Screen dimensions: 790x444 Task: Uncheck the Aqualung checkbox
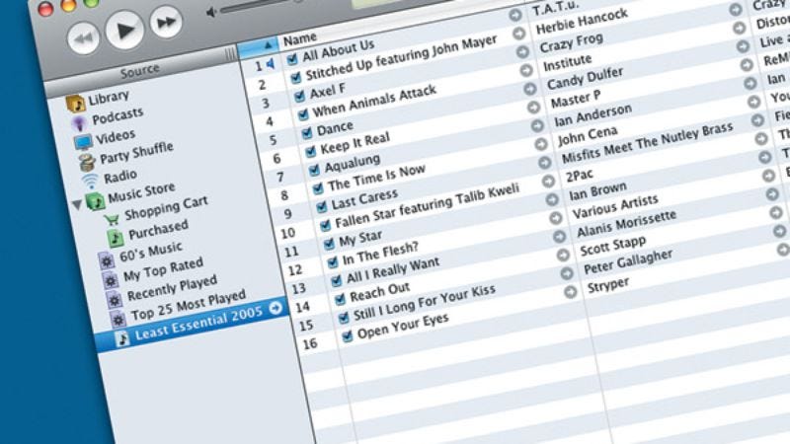(314, 170)
